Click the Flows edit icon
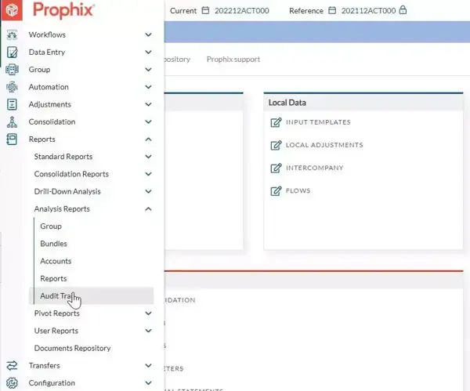 coord(276,190)
